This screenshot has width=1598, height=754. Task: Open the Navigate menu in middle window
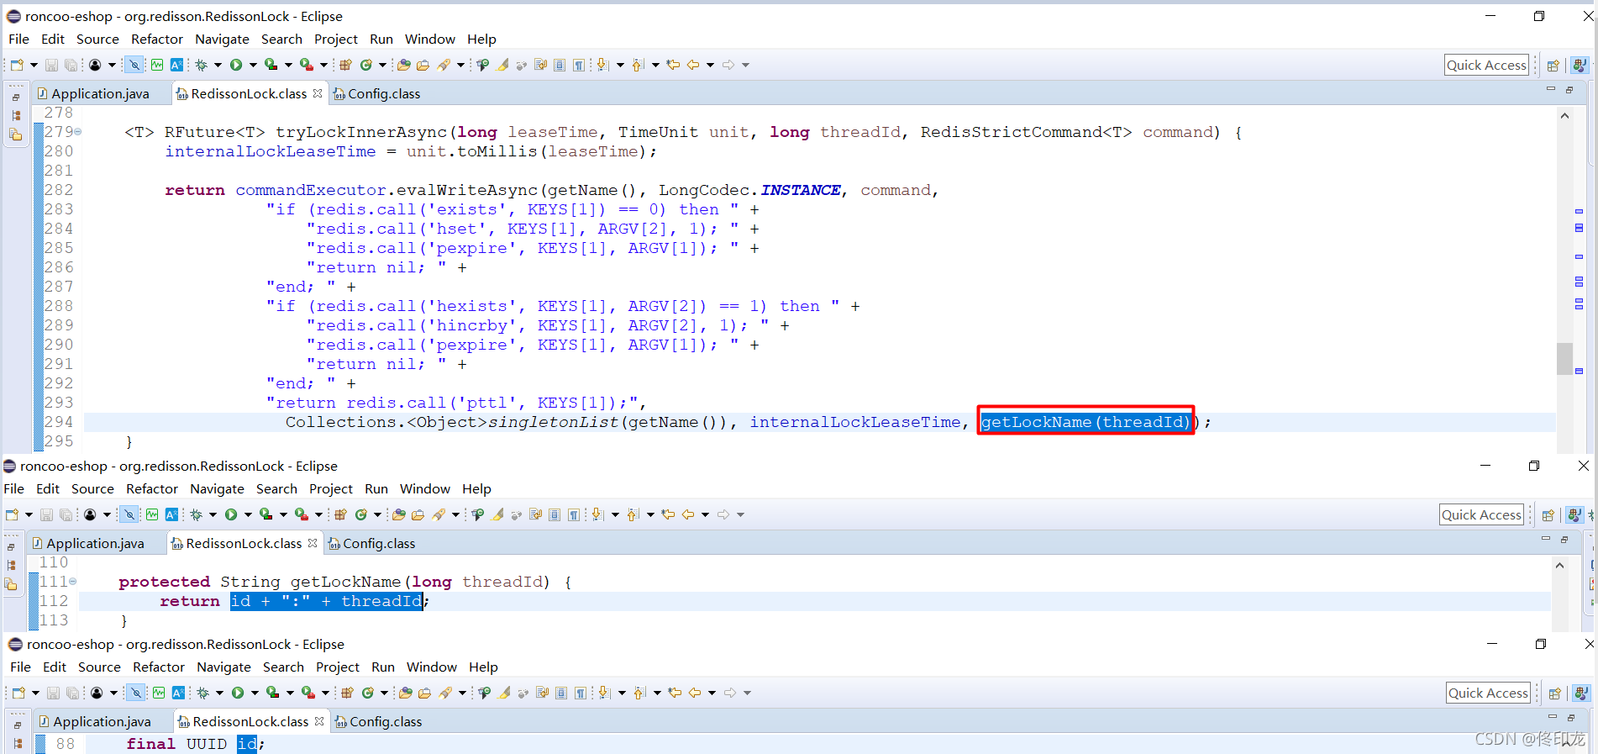(x=217, y=488)
